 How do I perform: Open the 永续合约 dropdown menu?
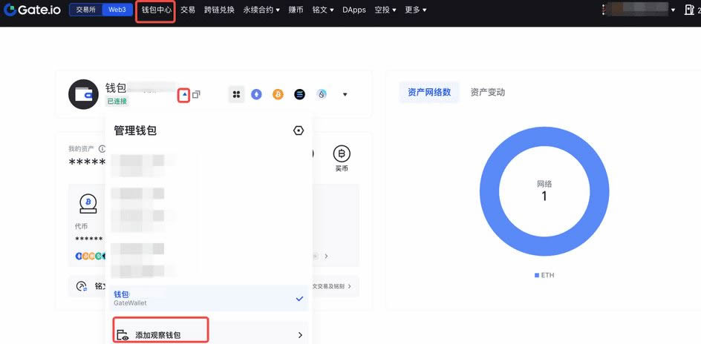click(x=261, y=10)
